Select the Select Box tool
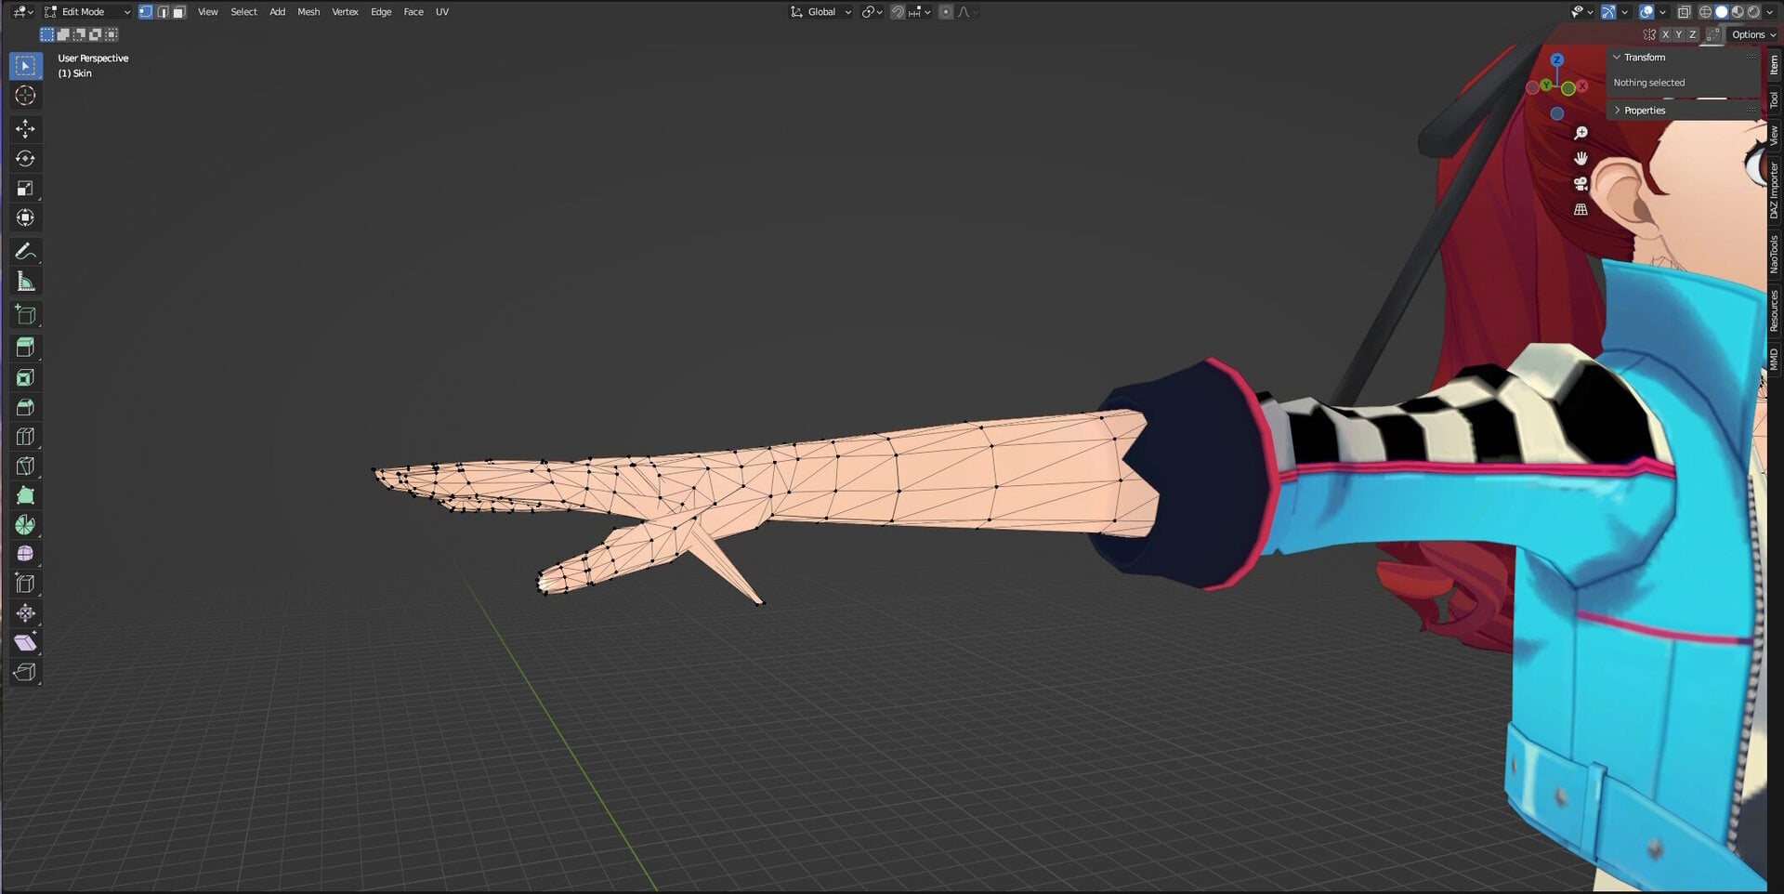 (25, 66)
